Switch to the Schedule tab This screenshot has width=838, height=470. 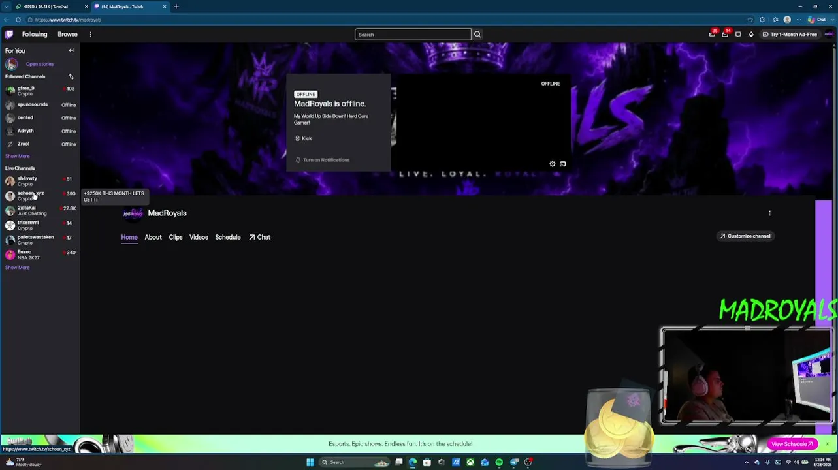coord(228,237)
